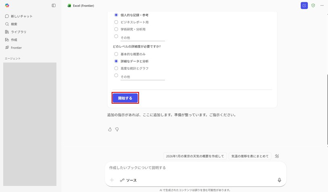Open the three-dot more options menu
The width and height of the screenshot is (328, 192).
(x=322, y=5)
